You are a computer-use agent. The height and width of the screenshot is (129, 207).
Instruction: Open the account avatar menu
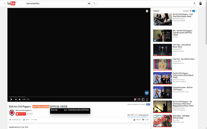tap(201, 3)
